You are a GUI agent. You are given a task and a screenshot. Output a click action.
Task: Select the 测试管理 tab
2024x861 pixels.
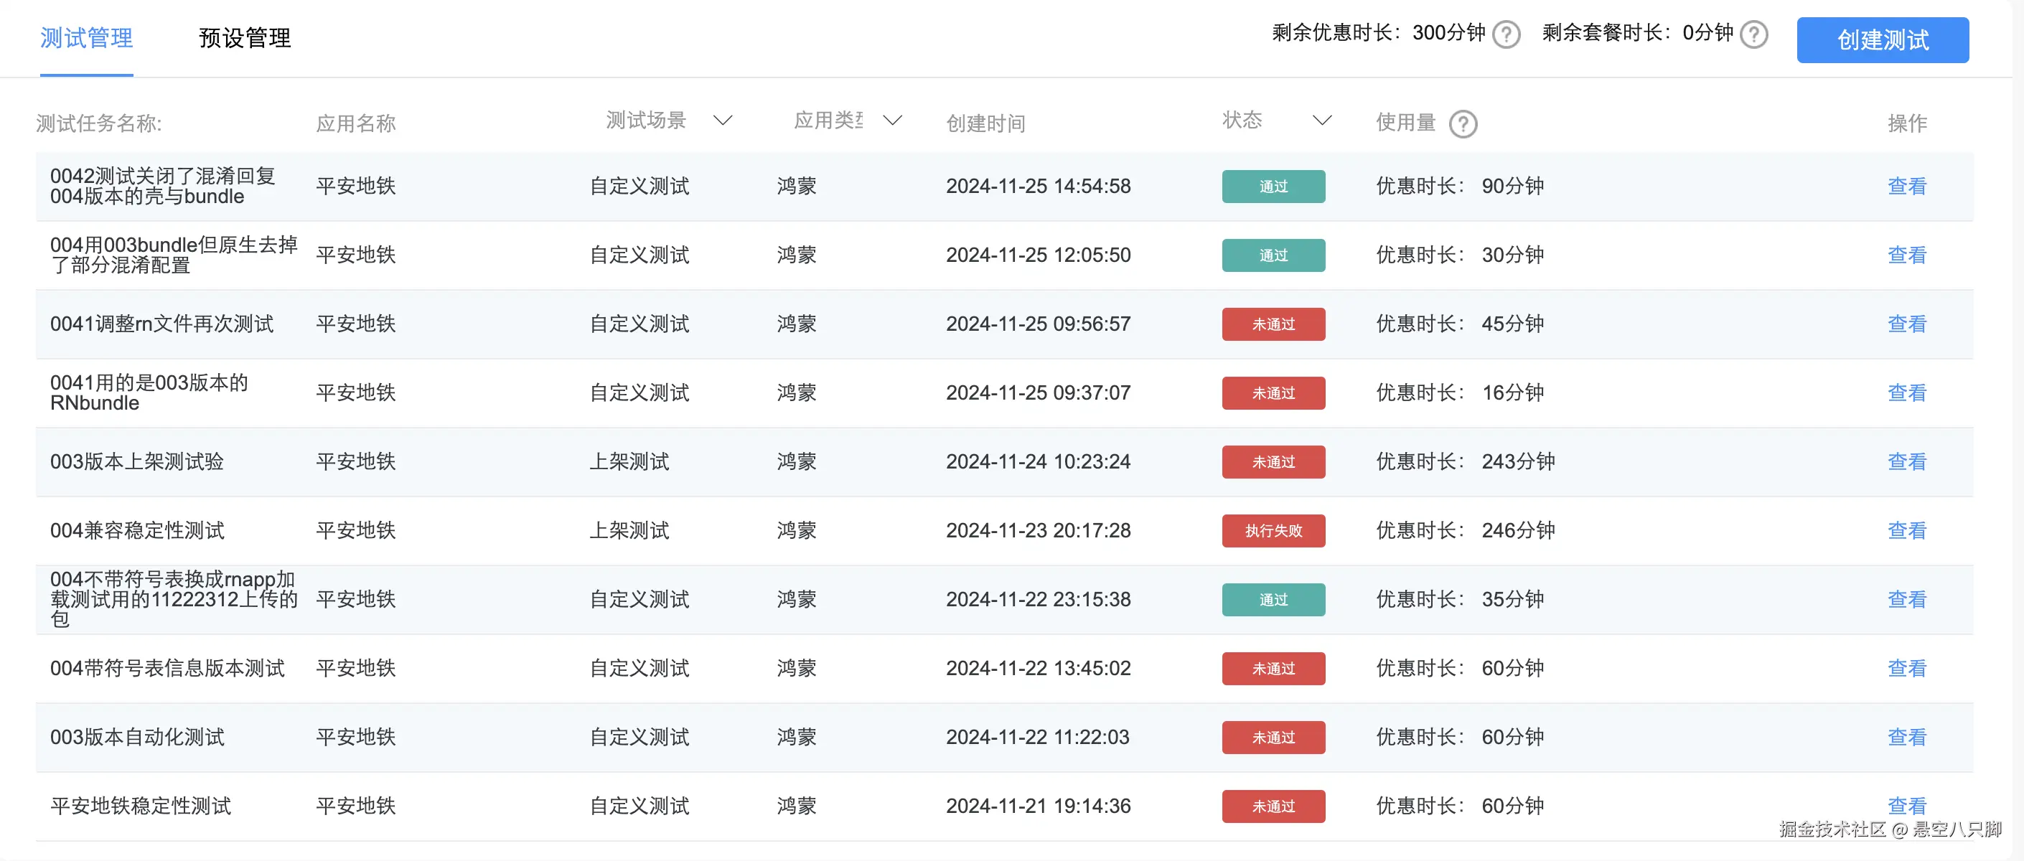coord(85,37)
